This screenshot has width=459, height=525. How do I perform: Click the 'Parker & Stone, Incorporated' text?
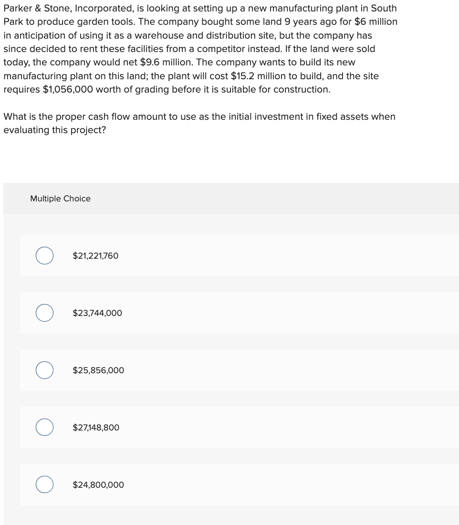point(69,9)
